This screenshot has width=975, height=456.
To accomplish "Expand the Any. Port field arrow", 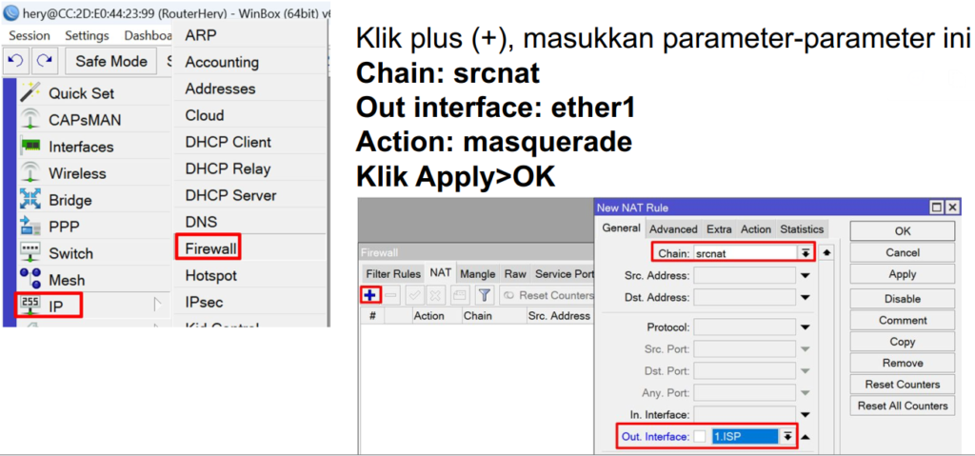I will [806, 393].
